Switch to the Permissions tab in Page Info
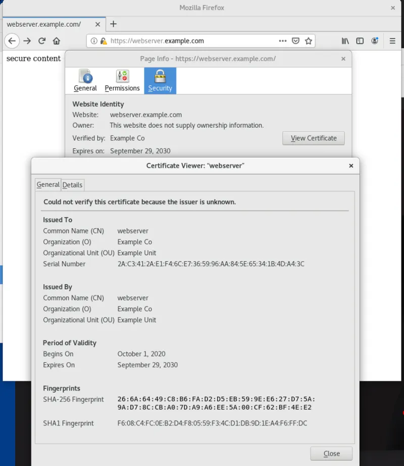404x466 pixels. click(122, 80)
